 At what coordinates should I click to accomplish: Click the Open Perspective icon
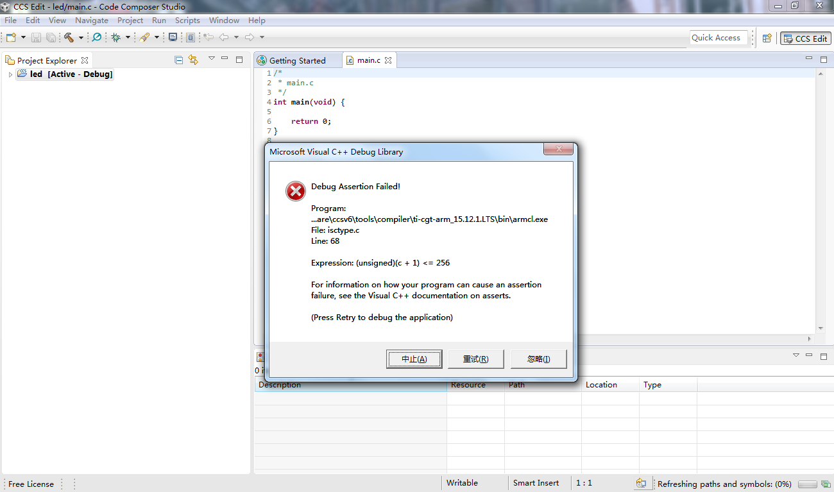tap(767, 38)
